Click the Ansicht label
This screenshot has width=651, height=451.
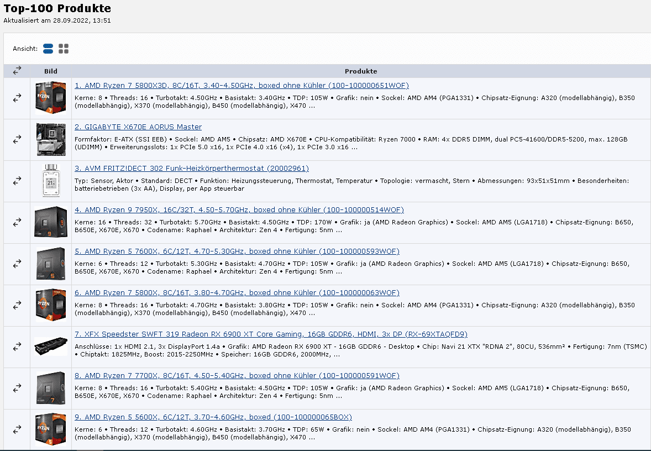25,49
